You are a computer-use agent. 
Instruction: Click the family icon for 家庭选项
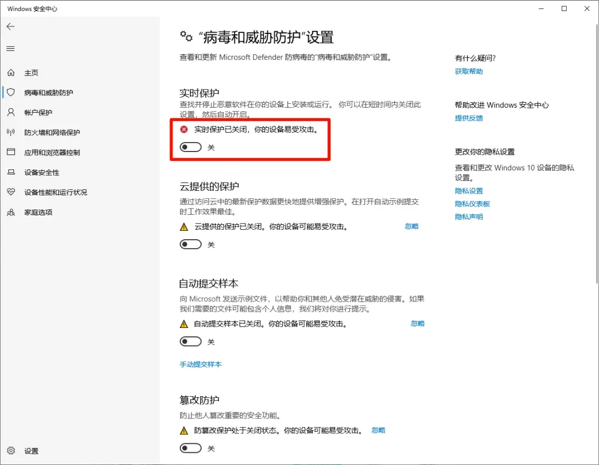11,212
